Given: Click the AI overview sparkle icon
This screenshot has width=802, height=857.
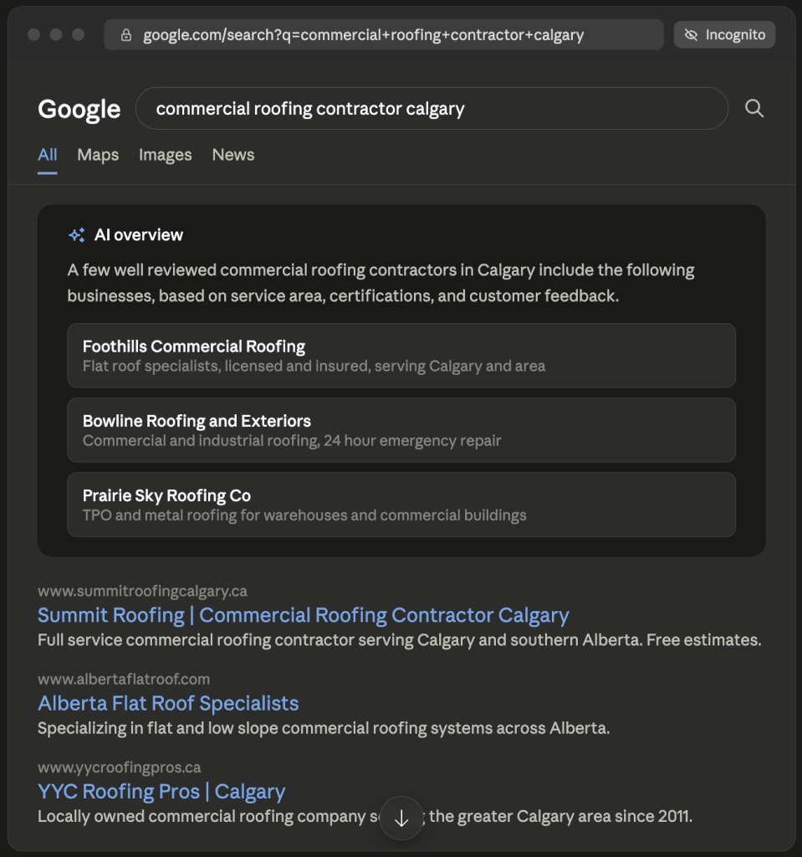Looking at the screenshot, I should tap(77, 235).
